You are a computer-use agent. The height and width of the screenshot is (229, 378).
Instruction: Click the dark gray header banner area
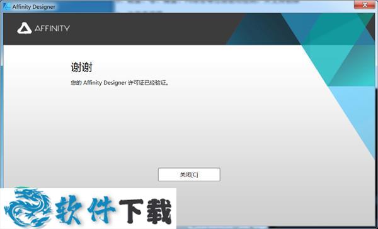(x=120, y=29)
